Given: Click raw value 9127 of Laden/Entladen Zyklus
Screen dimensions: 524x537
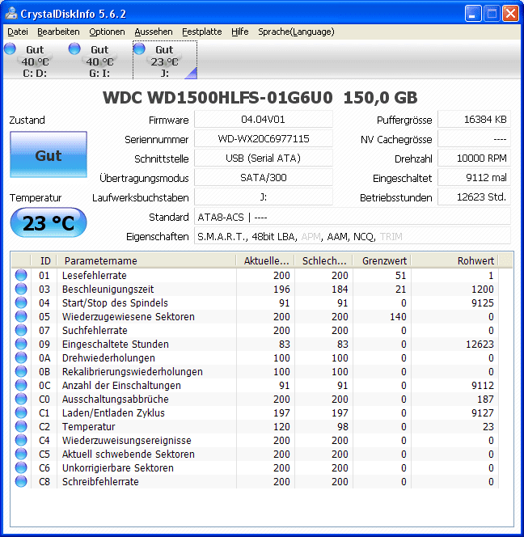Looking at the screenshot, I should pyautogui.click(x=483, y=413).
